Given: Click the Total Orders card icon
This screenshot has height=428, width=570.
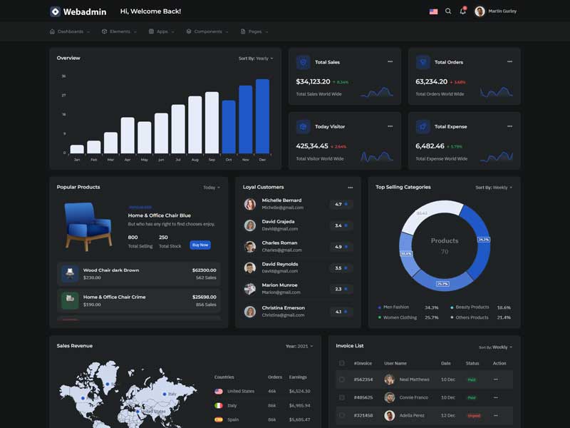Looking at the screenshot, I should 423,62.
